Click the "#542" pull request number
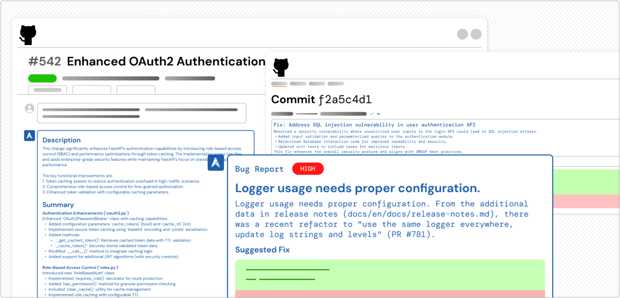This screenshot has height=298, width=620. [x=45, y=61]
